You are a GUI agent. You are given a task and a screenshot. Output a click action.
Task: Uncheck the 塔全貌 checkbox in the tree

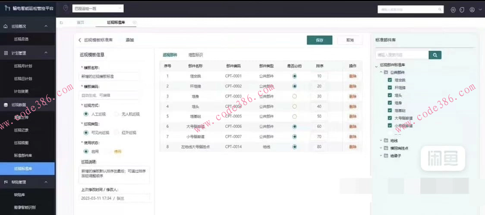pyautogui.click(x=390, y=80)
